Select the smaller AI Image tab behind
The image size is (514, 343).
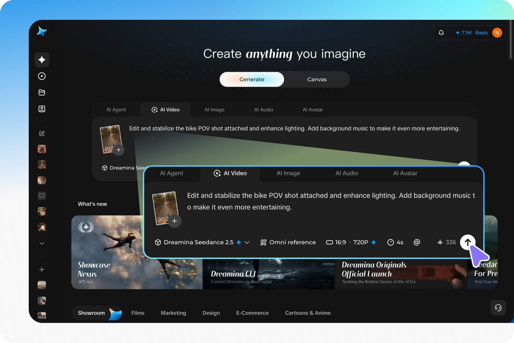tap(215, 110)
